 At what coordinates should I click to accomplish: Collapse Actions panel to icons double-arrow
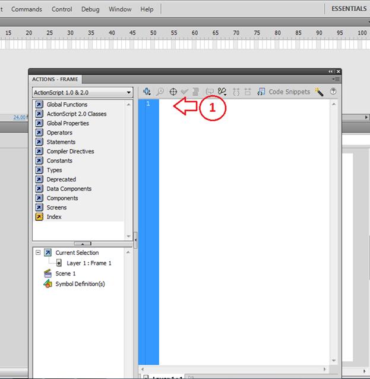(x=330, y=71)
